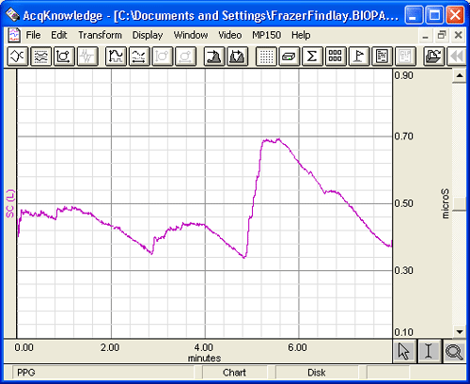Click vertical scrollbar up arrow

[460, 75]
